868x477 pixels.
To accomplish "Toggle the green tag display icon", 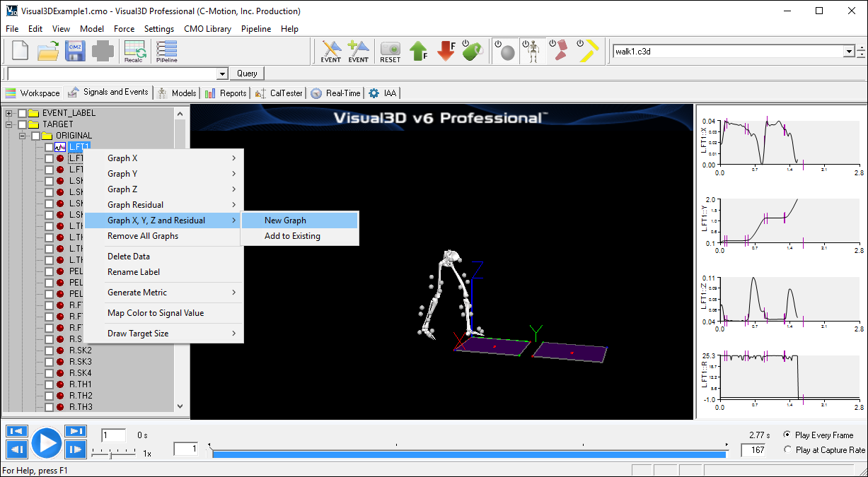I will tap(473, 51).
